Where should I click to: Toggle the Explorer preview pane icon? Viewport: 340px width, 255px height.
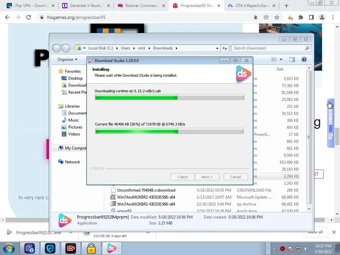292,59
